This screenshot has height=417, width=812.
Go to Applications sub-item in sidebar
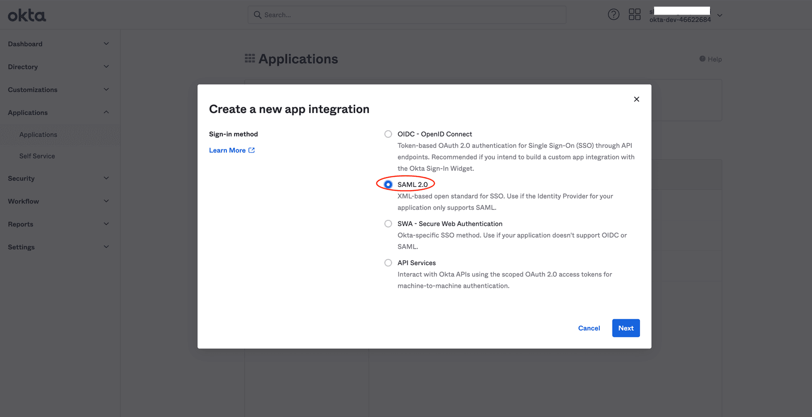pyautogui.click(x=38, y=135)
